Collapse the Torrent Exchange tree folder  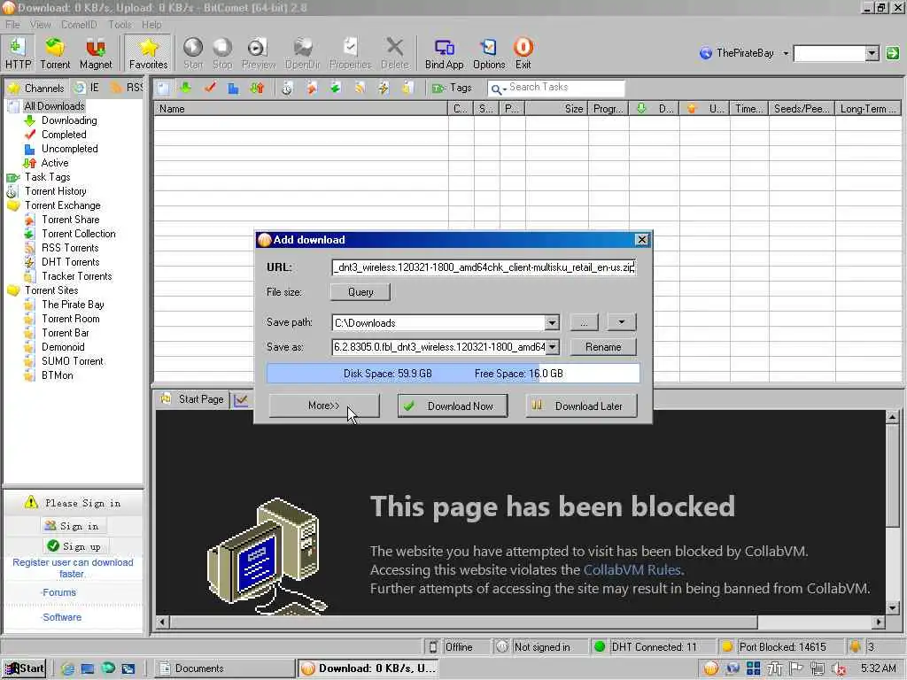pos(13,205)
